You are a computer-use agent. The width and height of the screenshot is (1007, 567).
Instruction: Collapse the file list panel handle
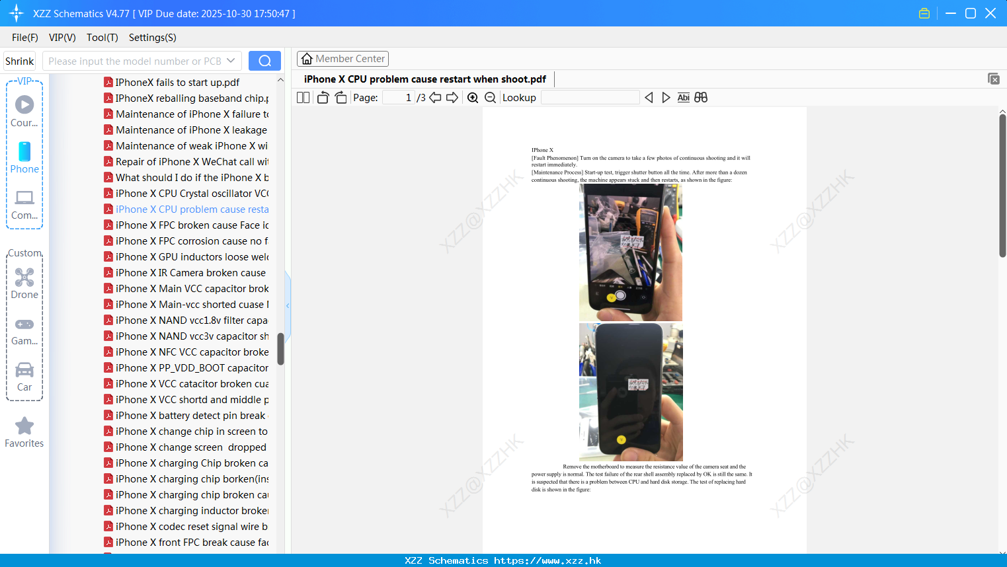click(288, 305)
